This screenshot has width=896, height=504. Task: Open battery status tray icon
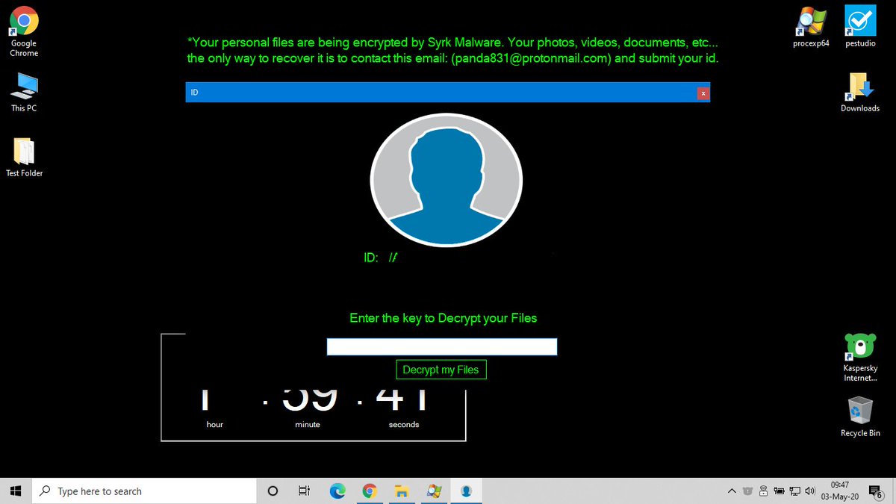[780, 491]
